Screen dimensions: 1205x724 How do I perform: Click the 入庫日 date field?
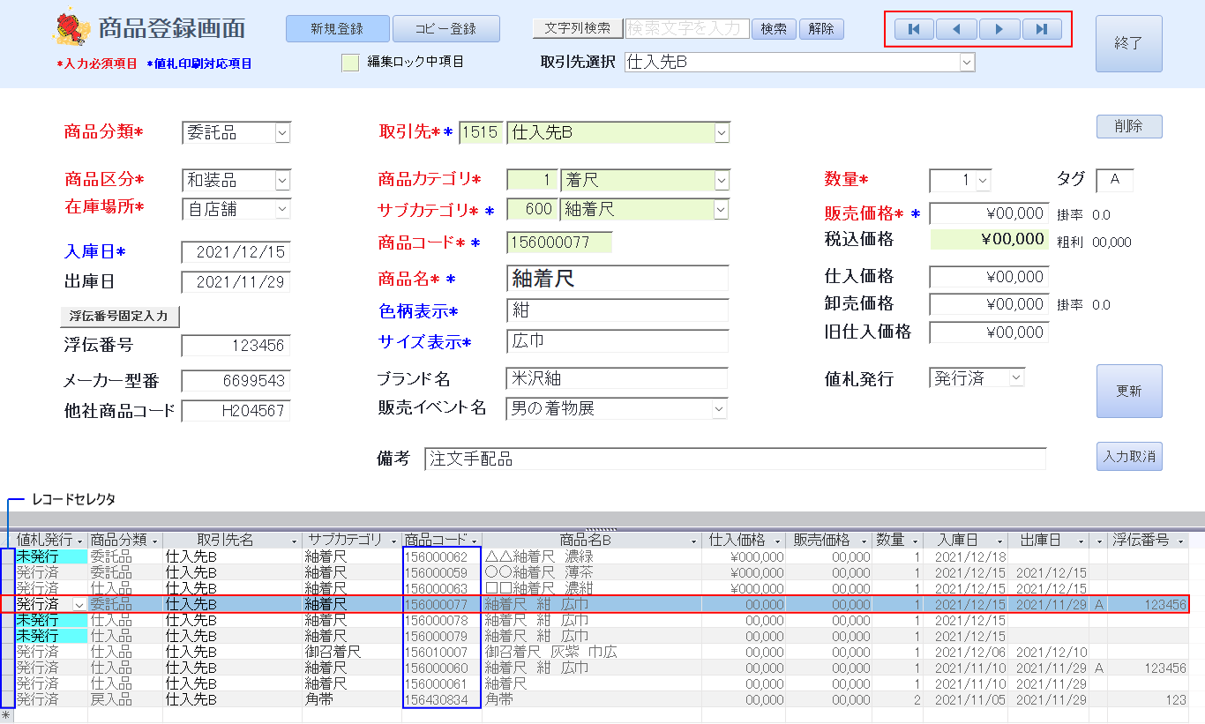click(x=236, y=252)
